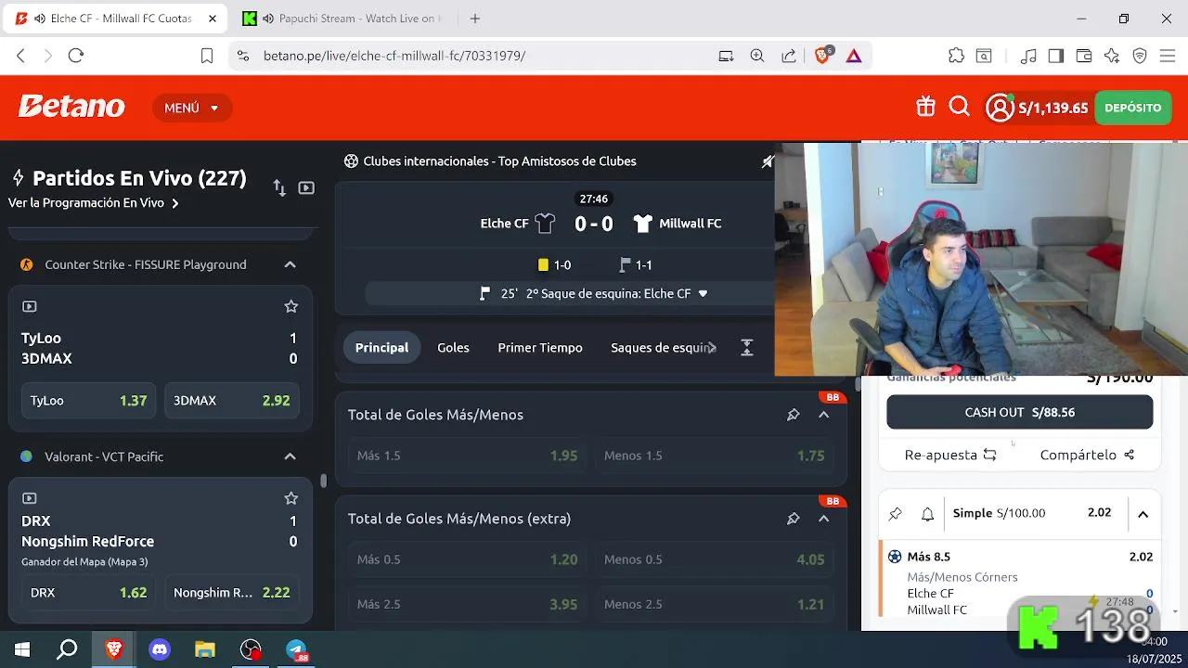This screenshot has height=668, width=1188.
Task: Show more market tabs with right arrow
Action: tap(712, 348)
